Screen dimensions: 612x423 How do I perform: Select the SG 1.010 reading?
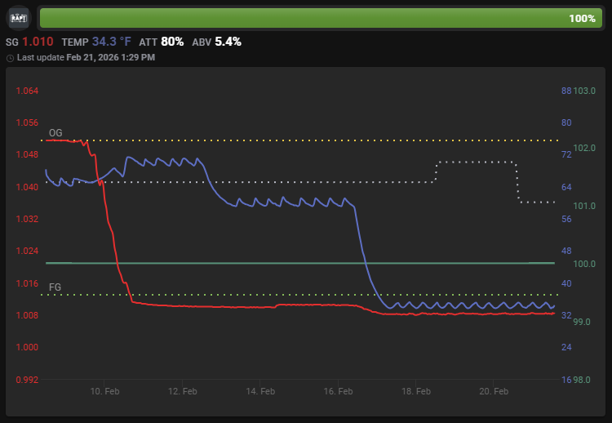(x=30, y=42)
